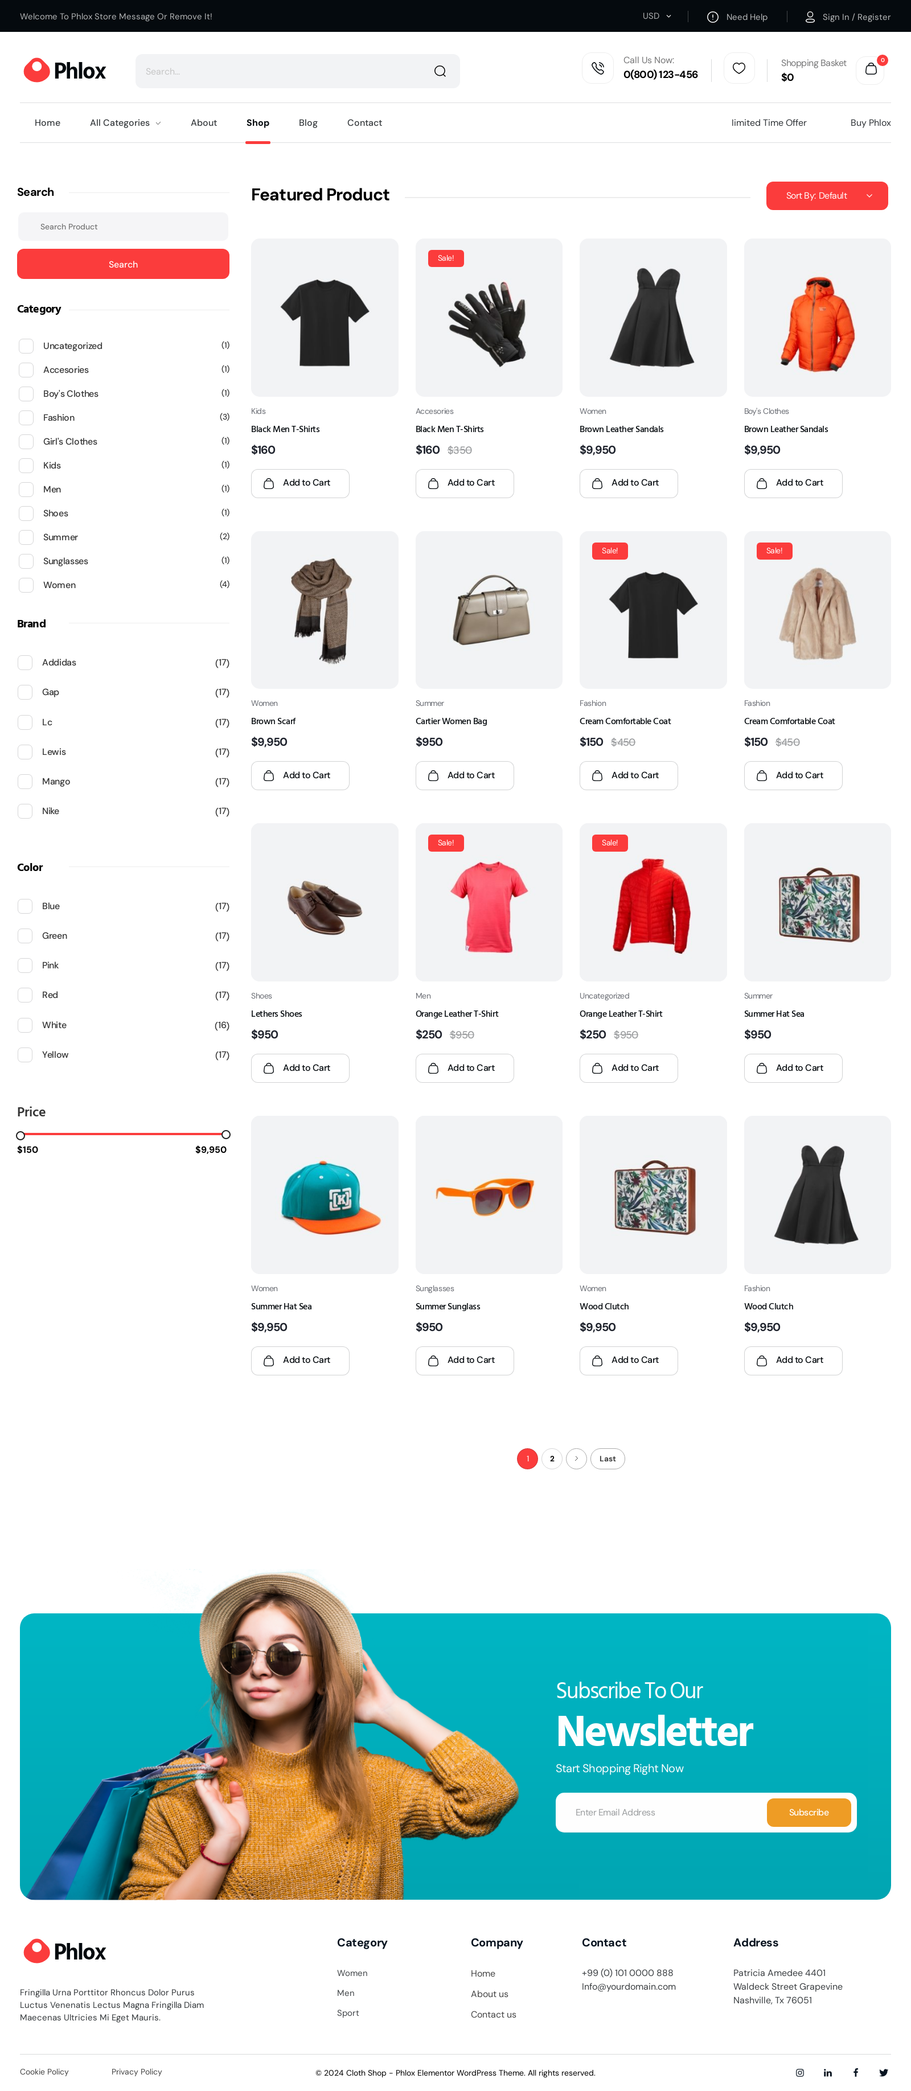Screen dimensions: 911x2091
Task: Click the Facebook icon in footer
Action: [855, 2072]
